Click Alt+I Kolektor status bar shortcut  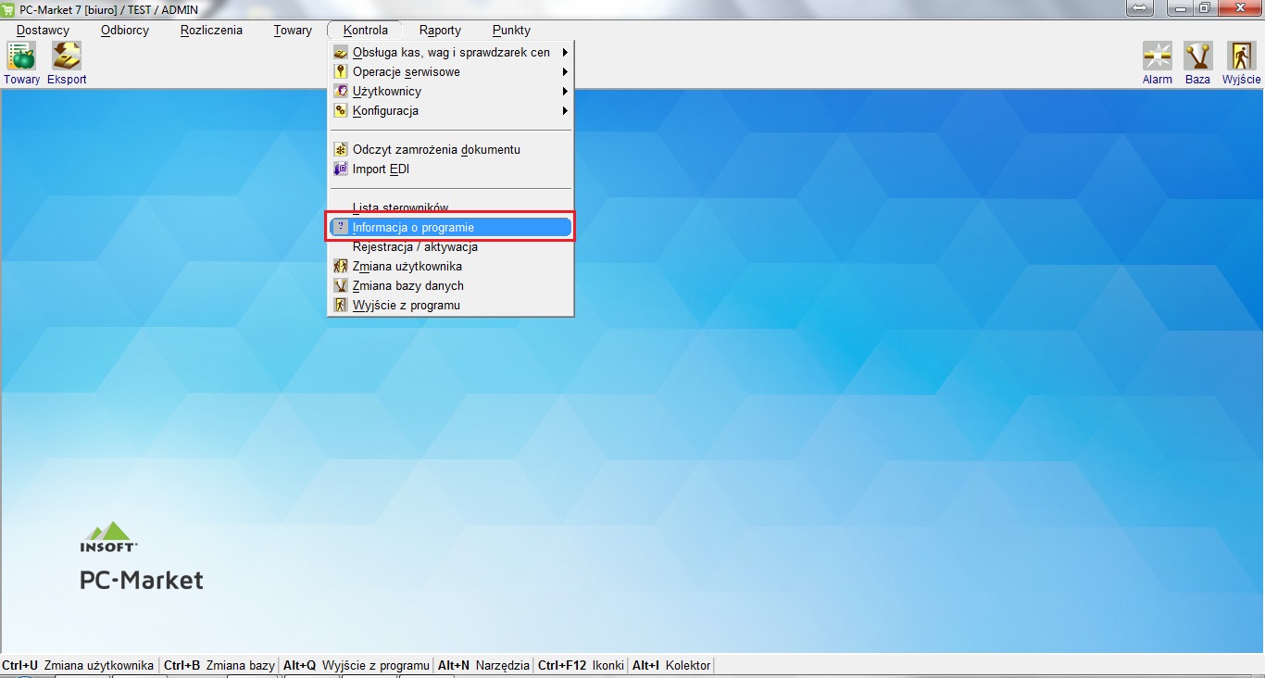click(x=671, y=665)
